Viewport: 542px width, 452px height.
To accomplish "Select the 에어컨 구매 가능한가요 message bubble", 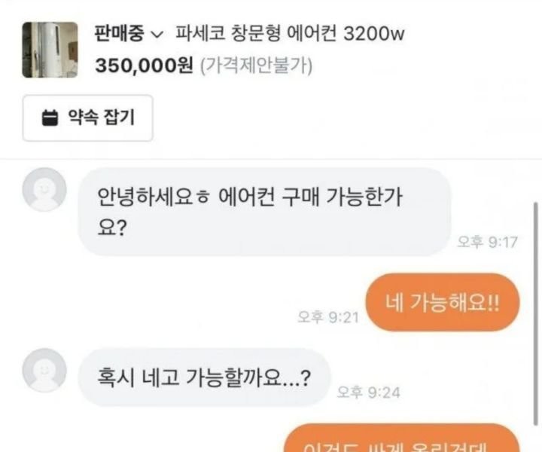I will pos(265,212).
